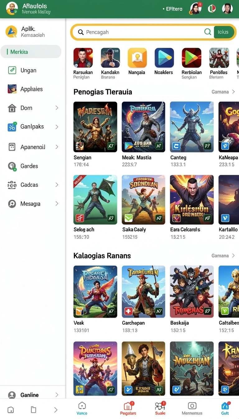Viewport: 239px width, 419px height.
Task: Click the Gardes sidebar icon
Action: [x=12, y=166]
